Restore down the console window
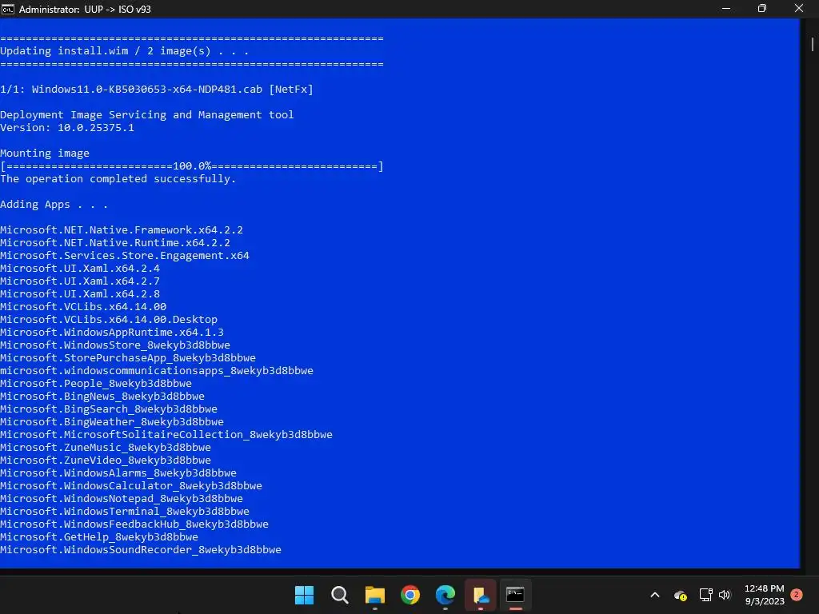 762,8
